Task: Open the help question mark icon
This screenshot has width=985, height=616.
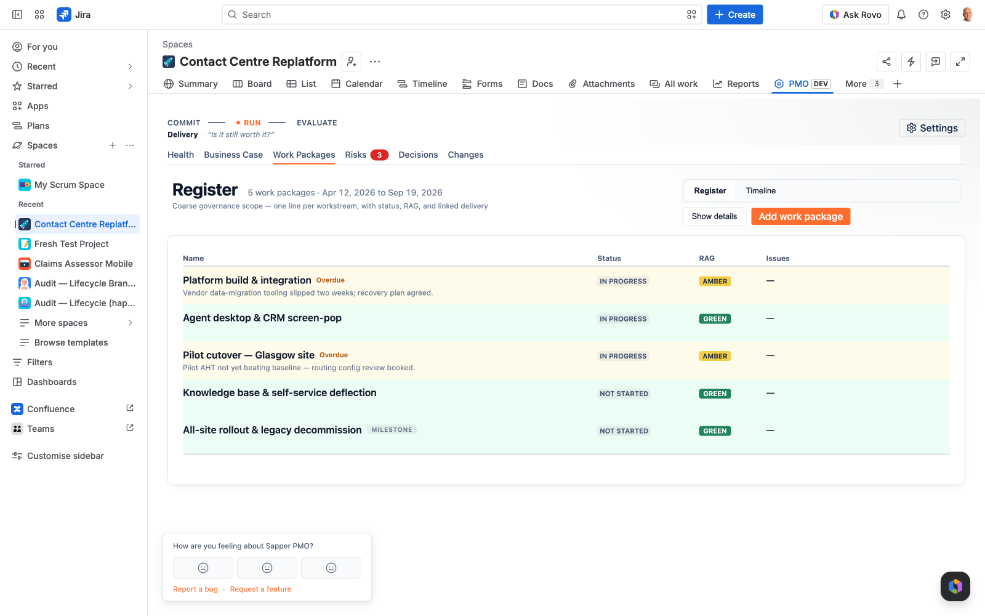Action: coord(923,15)
